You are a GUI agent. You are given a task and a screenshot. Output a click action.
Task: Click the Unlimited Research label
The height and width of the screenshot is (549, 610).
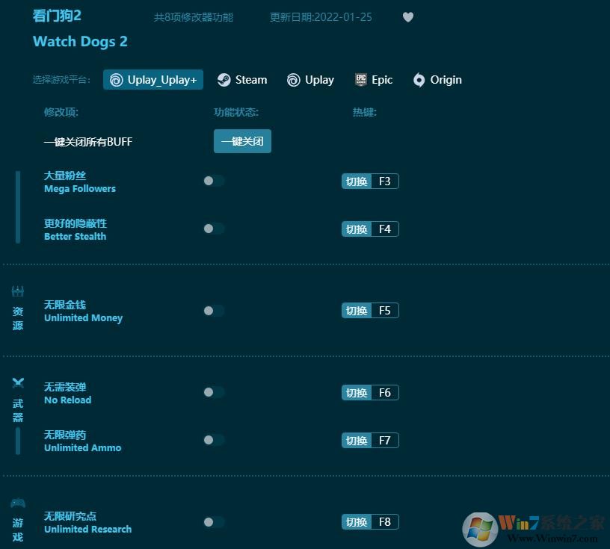pyautogui.click(x=88, y=529)
